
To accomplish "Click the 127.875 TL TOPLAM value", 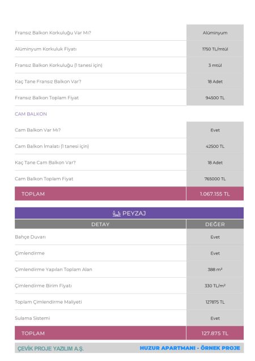I will [215, 333].
